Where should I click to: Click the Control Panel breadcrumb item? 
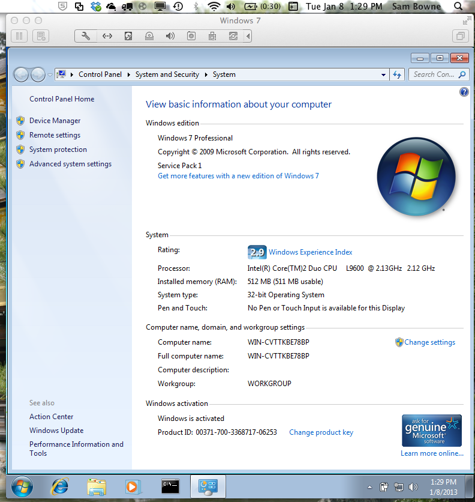pyautogui.click(x=100, y=74)
